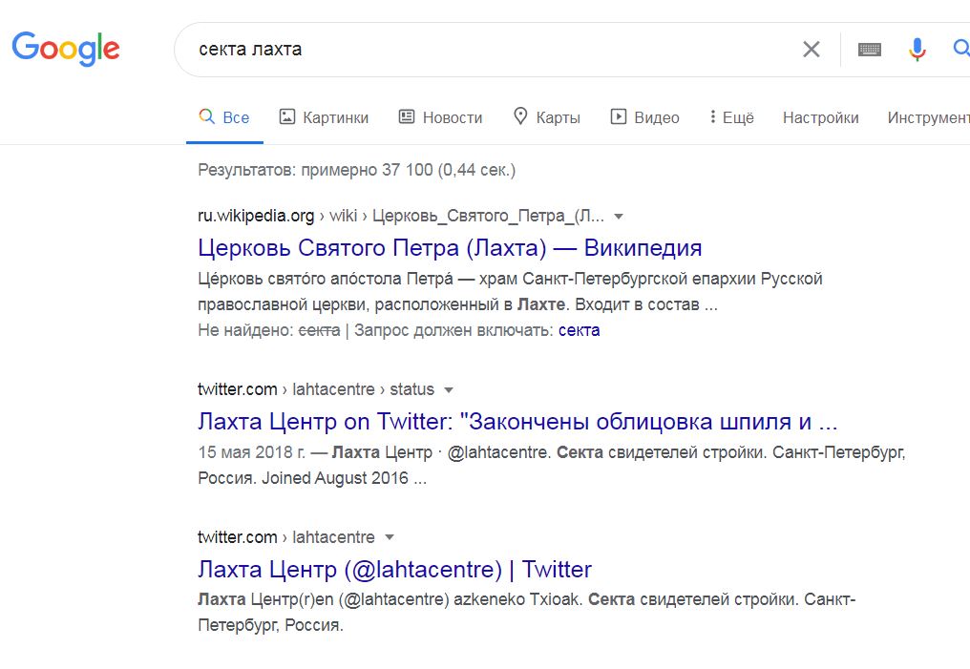This screenshot has width=970, height=669.
Task: Open 'Лахта Центр on Twitter' result
Action: 517,422
